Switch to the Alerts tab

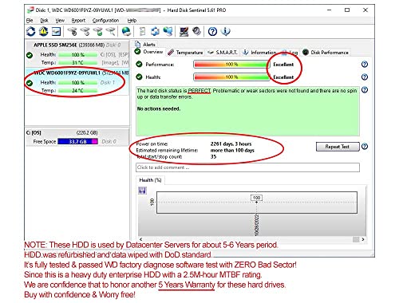point(145,45)
